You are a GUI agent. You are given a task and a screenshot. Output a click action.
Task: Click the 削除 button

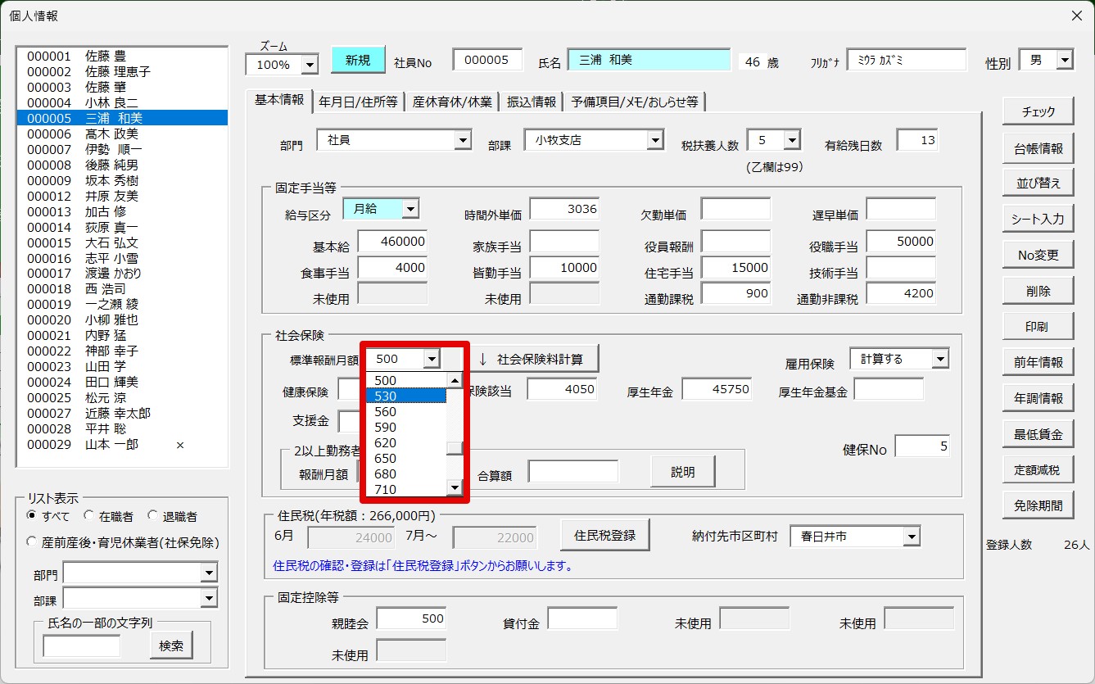pos(1038,291)
